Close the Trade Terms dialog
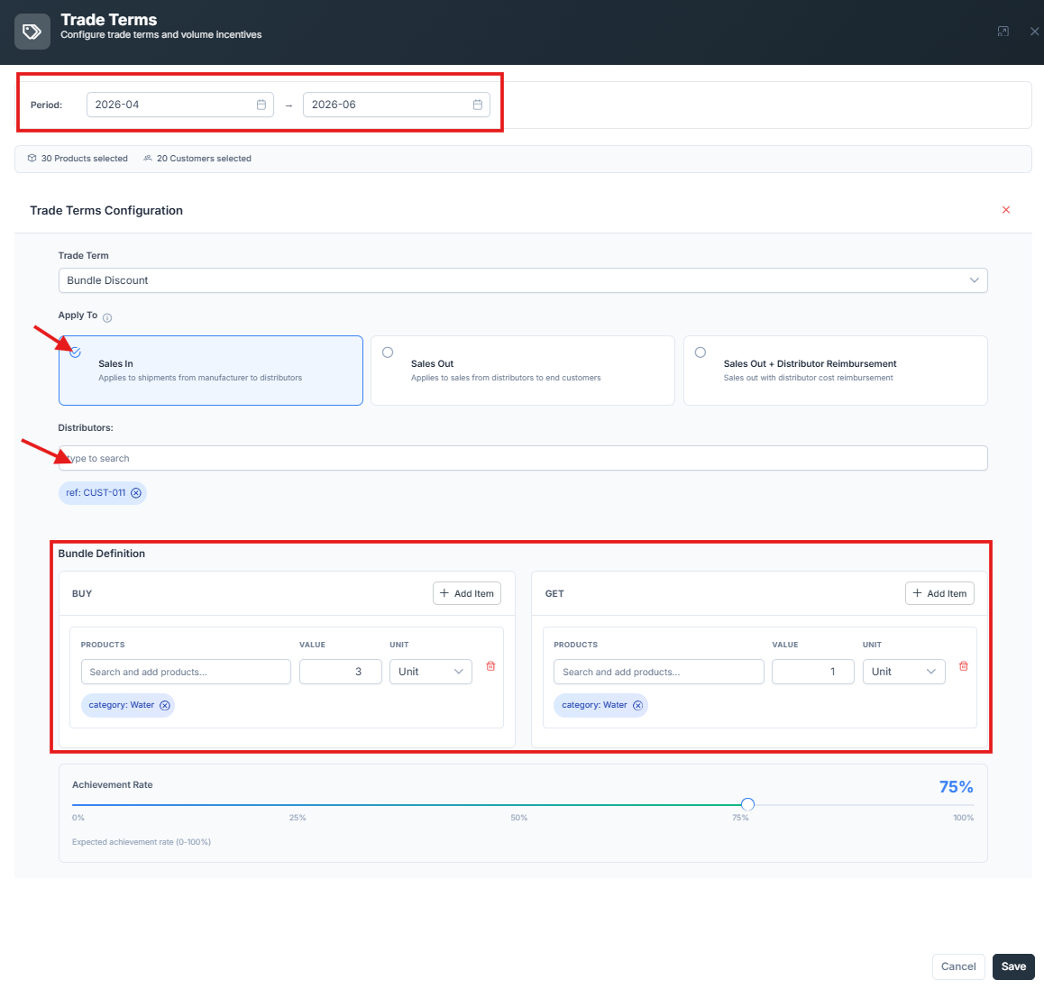Viewport: 1044px width, 989px height. pos(1034,32)
